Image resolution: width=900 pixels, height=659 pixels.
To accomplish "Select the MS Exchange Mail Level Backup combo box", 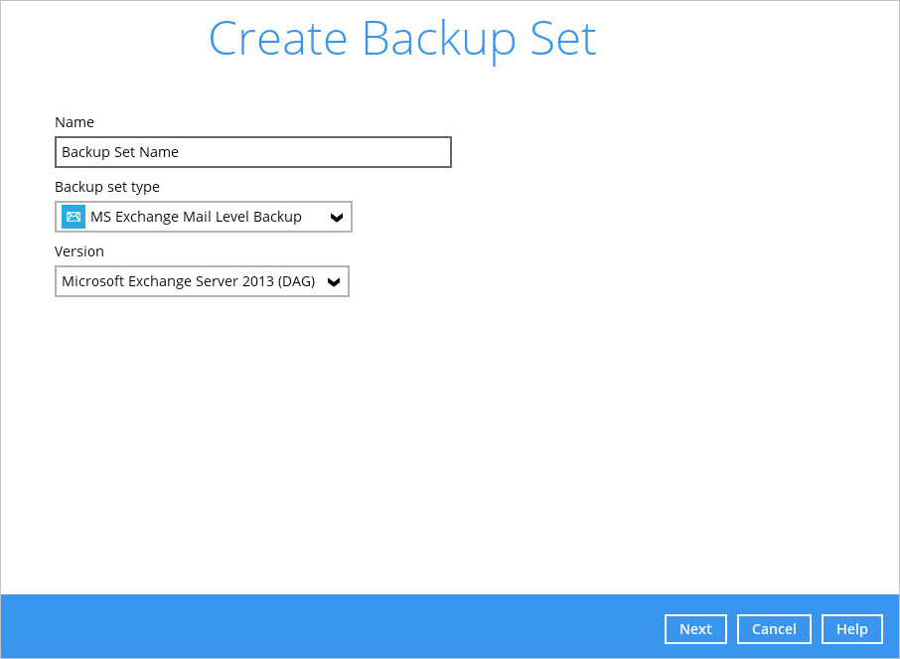I will [204, 217].
